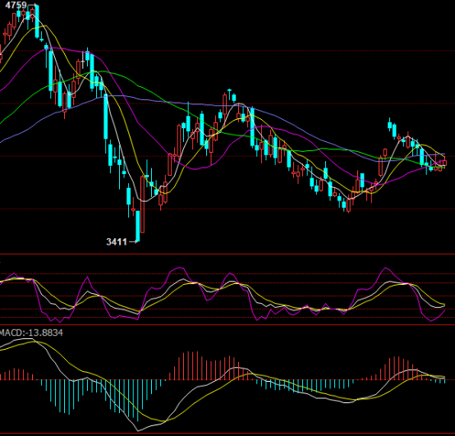455x436 pixels.
Task: Select the divider between the price and oscillator panels
Action: (x=227, y=254)
